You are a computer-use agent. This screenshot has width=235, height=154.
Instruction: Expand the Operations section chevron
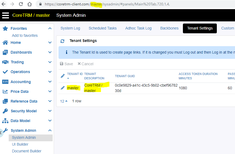tap(50, 72)
